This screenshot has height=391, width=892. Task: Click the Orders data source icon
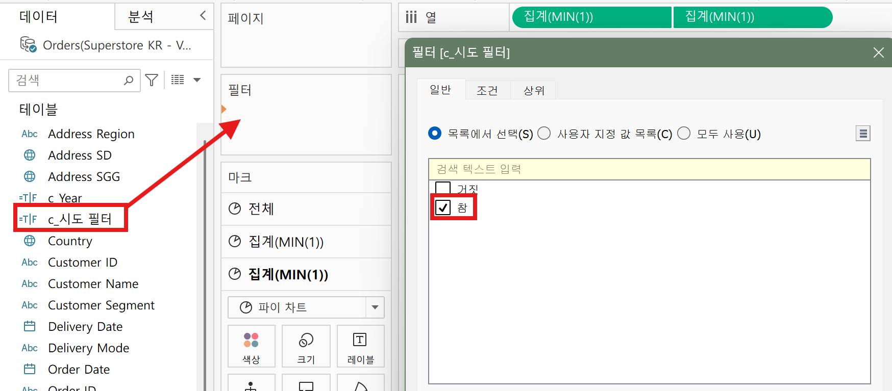pos(28,45)
